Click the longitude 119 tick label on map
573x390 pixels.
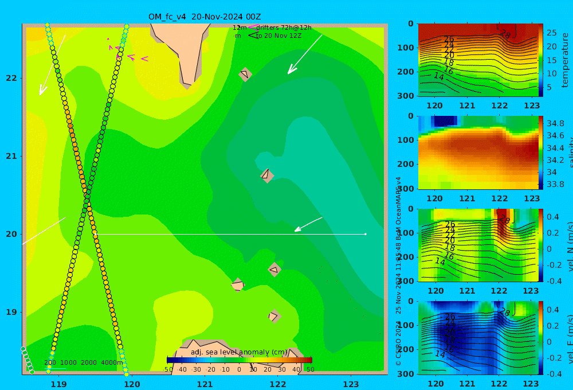[59, 384]
